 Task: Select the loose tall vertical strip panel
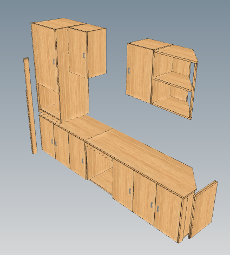30,106
